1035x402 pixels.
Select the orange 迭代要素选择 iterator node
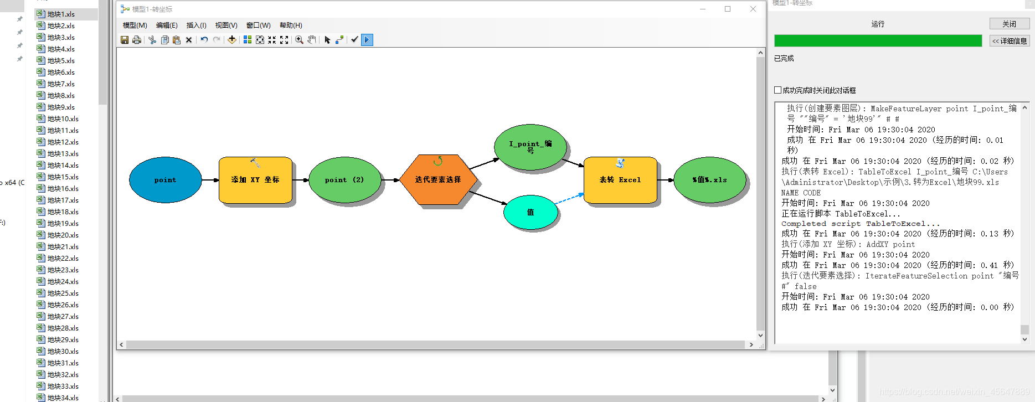point(438,180)
